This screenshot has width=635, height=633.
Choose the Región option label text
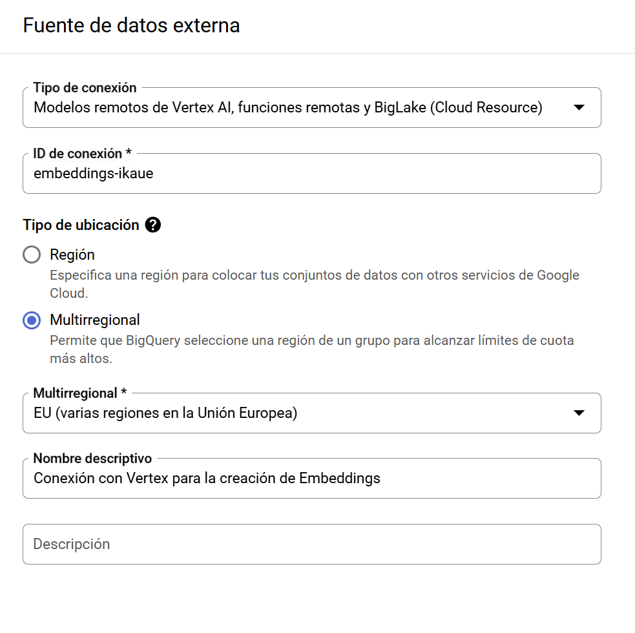coord(72,254)
